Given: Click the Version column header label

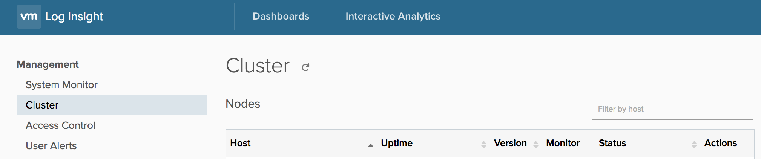Looking at the screenshot, I should (x=510, y=143).
